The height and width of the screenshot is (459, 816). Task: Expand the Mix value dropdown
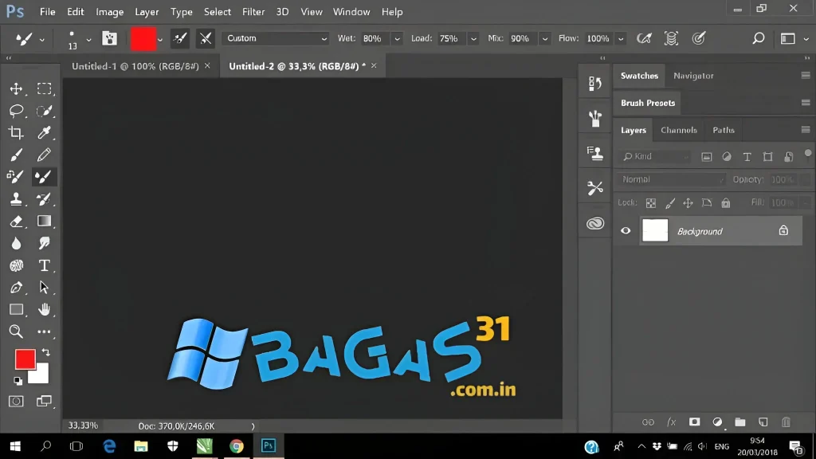545,39
